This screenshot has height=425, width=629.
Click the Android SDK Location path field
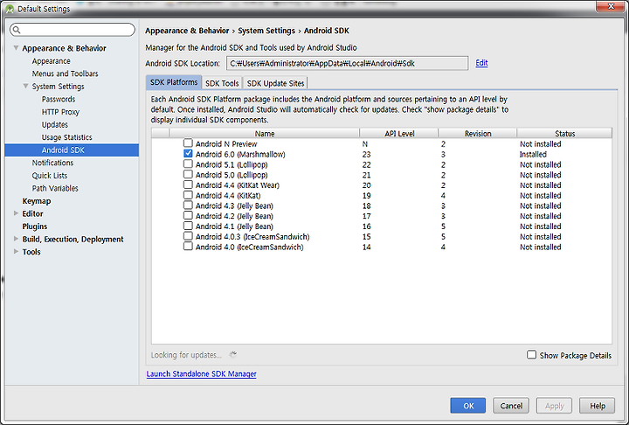point(347,63)
